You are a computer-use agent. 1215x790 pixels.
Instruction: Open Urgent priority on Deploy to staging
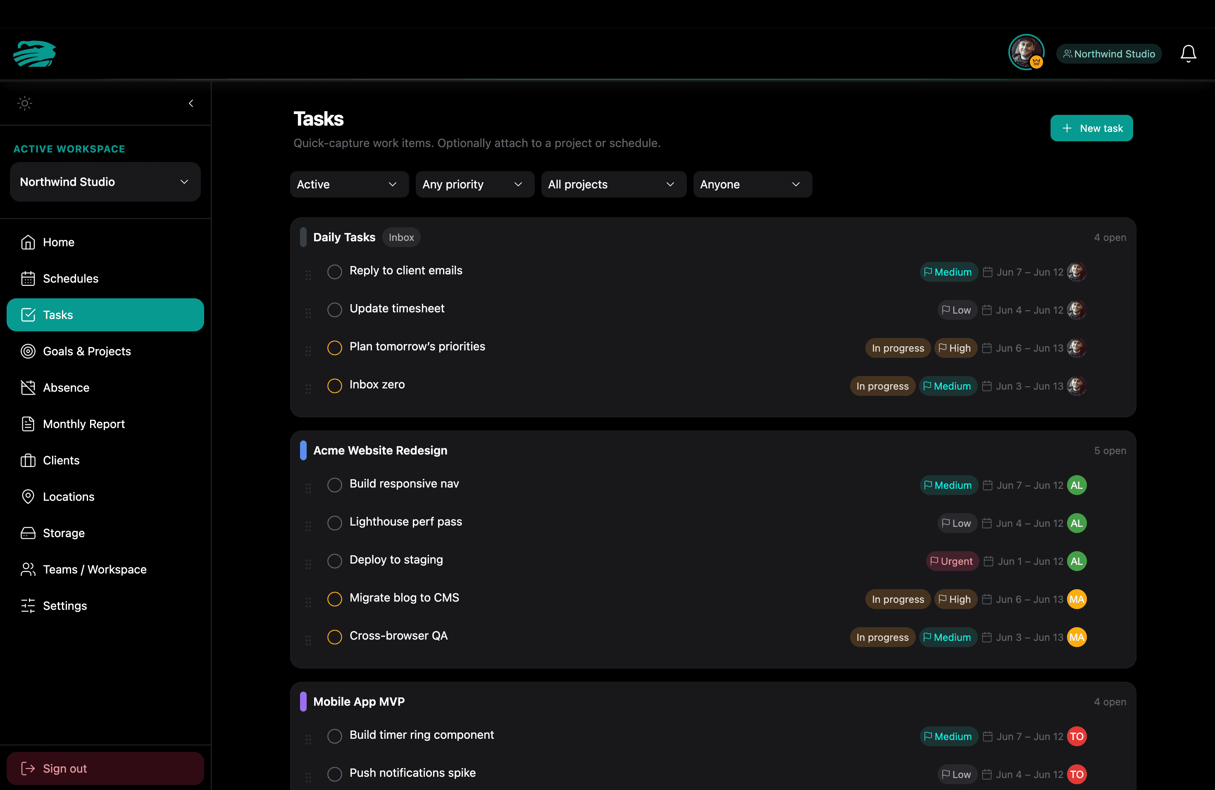pos(952,562)
